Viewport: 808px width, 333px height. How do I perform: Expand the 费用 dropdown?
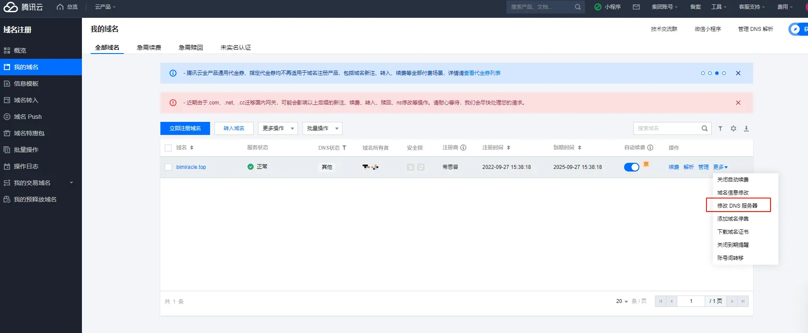(785, 7)
